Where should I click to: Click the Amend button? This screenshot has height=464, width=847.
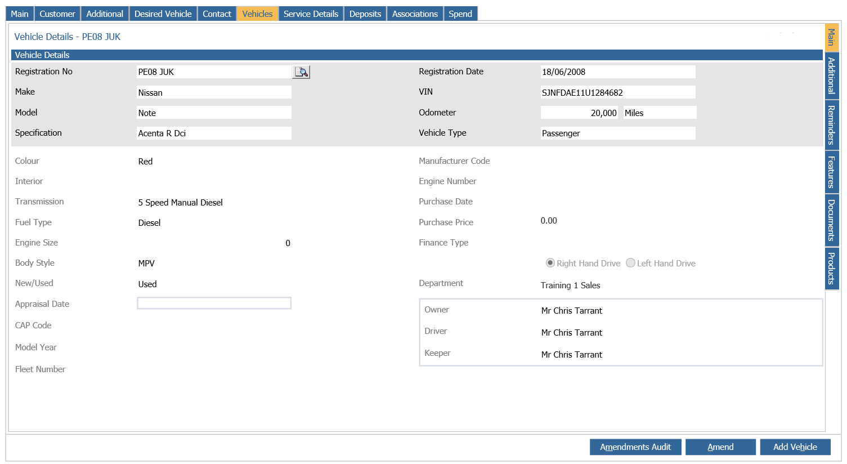(720, 447)
